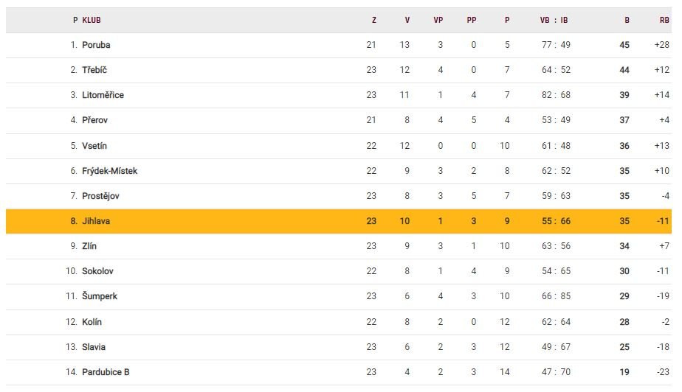682x392 pixels.
Task: Open the Třebíč team link
Action: pyautogui.click(x=94, y=70)
